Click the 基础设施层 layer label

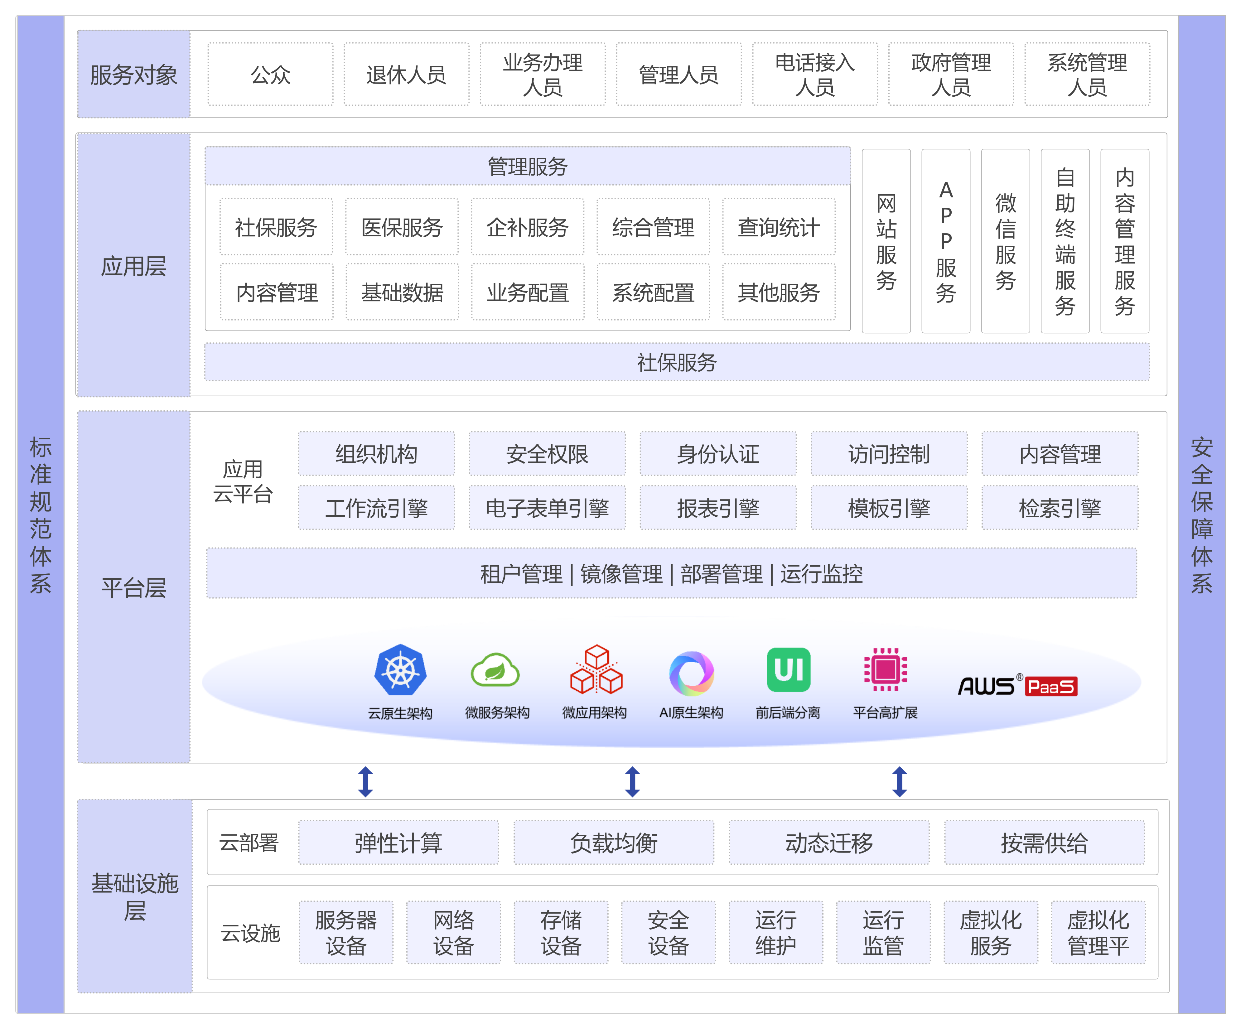point(135,896)
